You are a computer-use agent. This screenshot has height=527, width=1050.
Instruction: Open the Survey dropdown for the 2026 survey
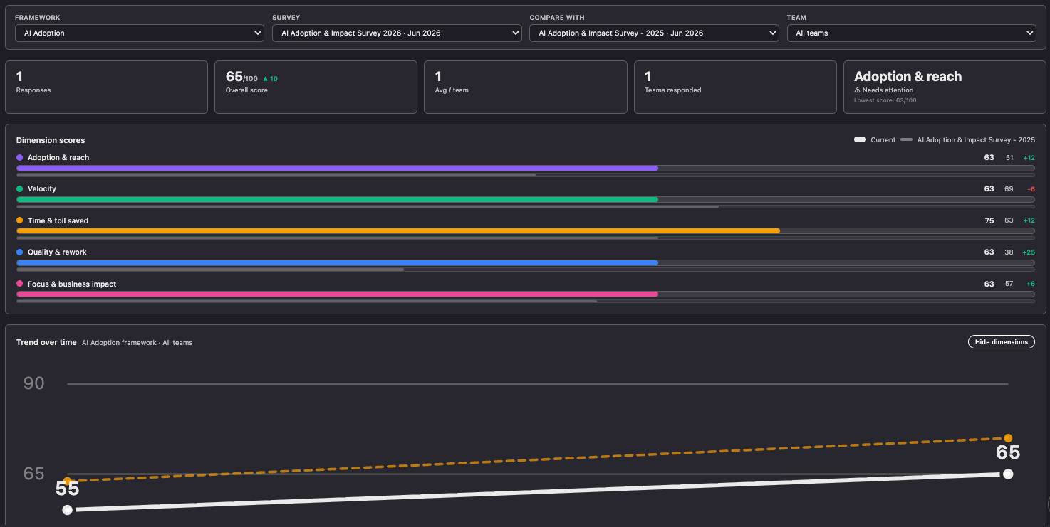[397, 33]
